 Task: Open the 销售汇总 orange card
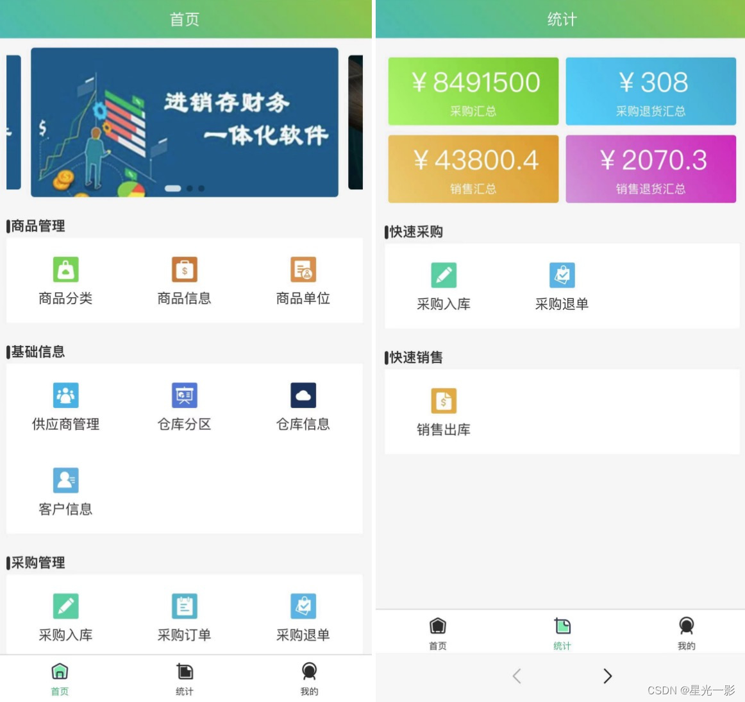473,169
